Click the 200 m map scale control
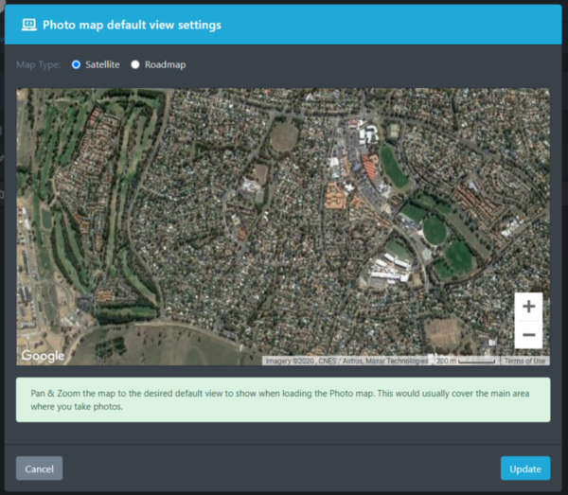This screenshot has height=495, width=568. pyautogui.click(x=465, y=361)
